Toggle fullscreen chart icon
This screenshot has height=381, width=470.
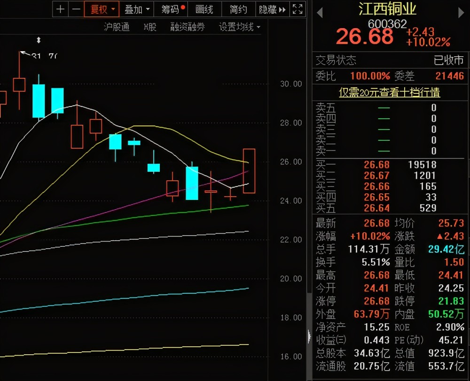click(298, 9)
